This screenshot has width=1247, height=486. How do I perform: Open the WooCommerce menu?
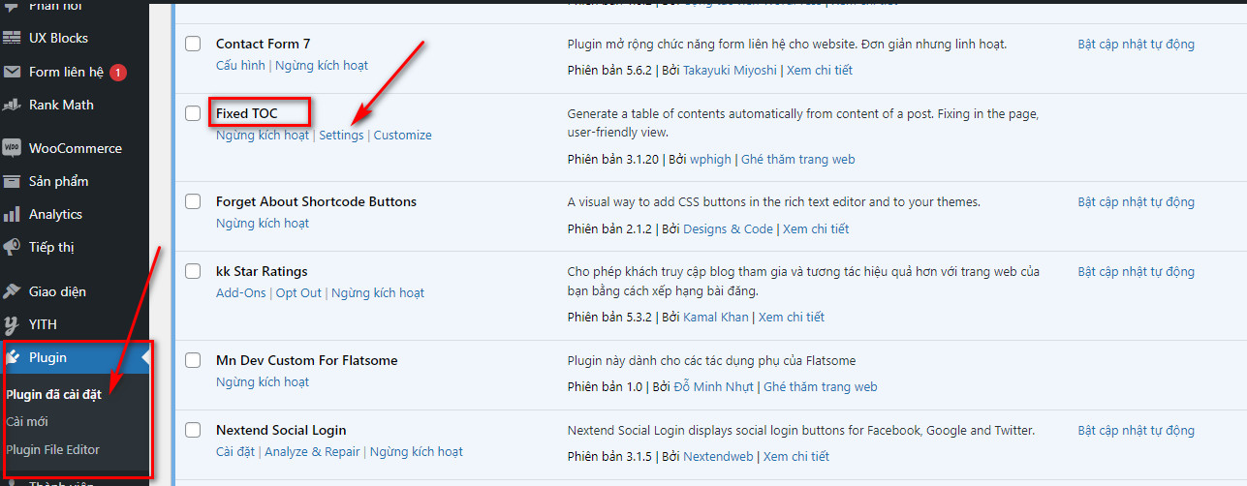tap(75, 148)
